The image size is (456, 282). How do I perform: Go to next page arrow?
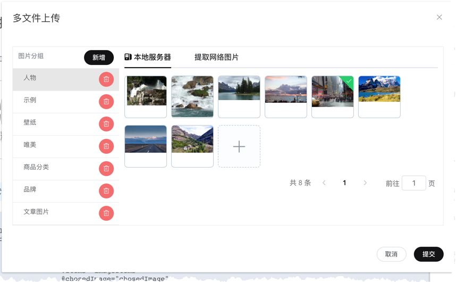(x=365, y=183)
